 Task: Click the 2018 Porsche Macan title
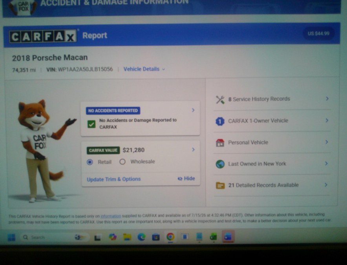[50, 58]
